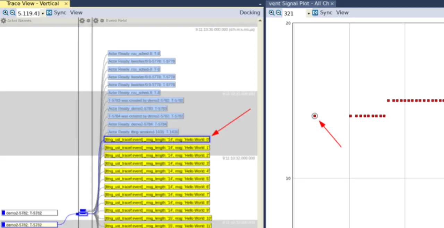The image size is (444, 228).
Task: Expand the Signal Plot zoom value dropdown
Action: (x=309, y=13)
